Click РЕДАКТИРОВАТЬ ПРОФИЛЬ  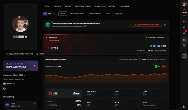point(20,54)
